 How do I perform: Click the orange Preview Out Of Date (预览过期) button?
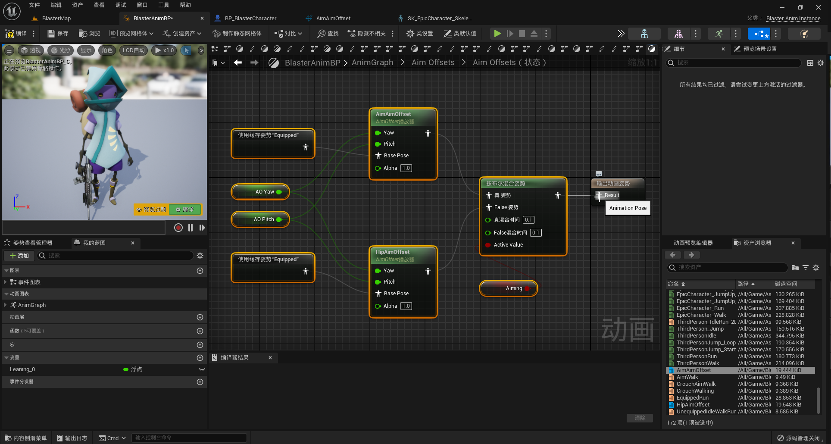(x=151, y=209)
